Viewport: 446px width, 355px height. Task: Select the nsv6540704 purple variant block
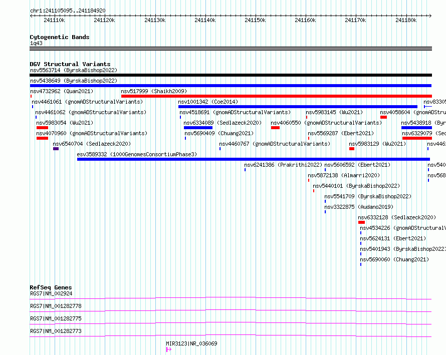tap(56, 149)
